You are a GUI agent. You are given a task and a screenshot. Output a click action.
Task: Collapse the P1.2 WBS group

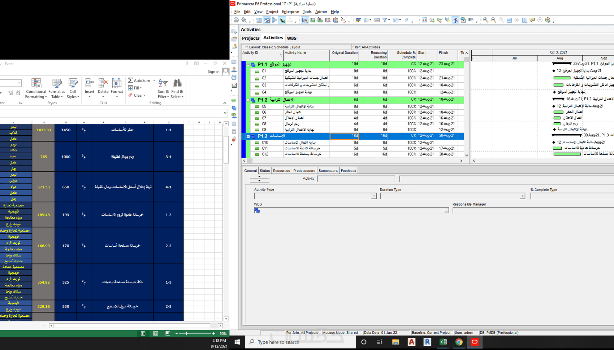248,100
